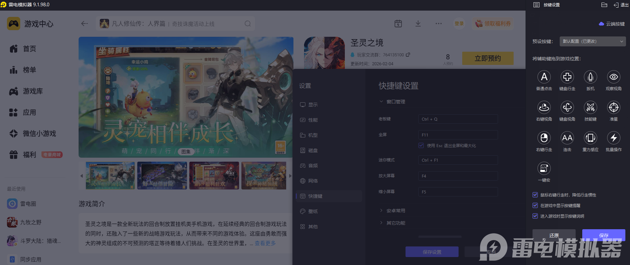Select the 连击 AA icon

point(567,138)
